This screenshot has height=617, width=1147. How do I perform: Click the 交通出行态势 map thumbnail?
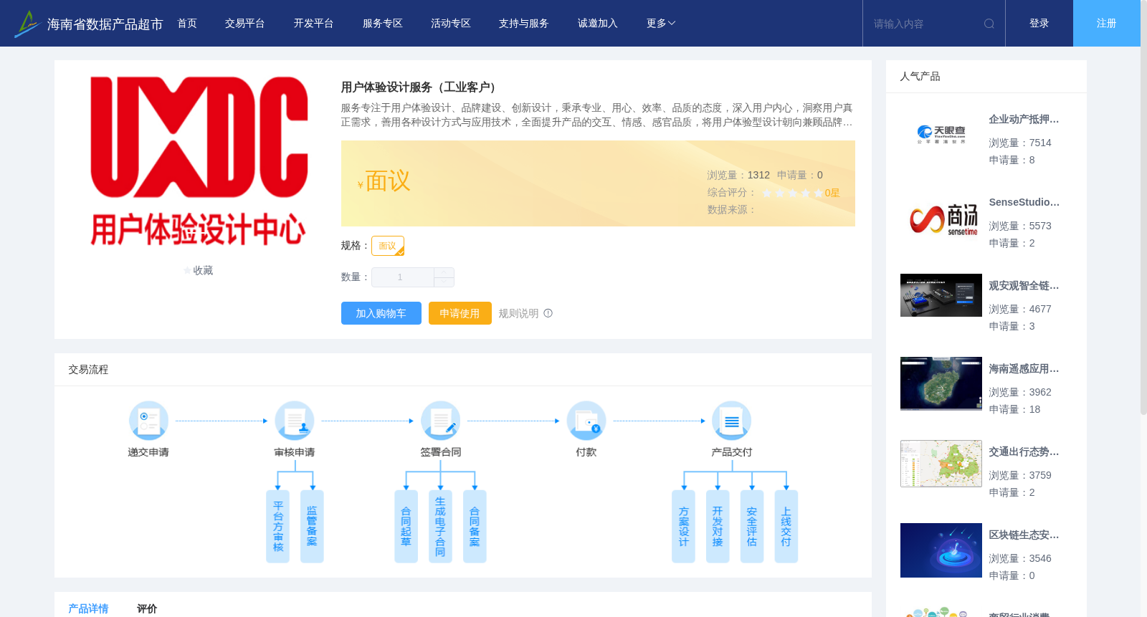[x=941, y=464]
